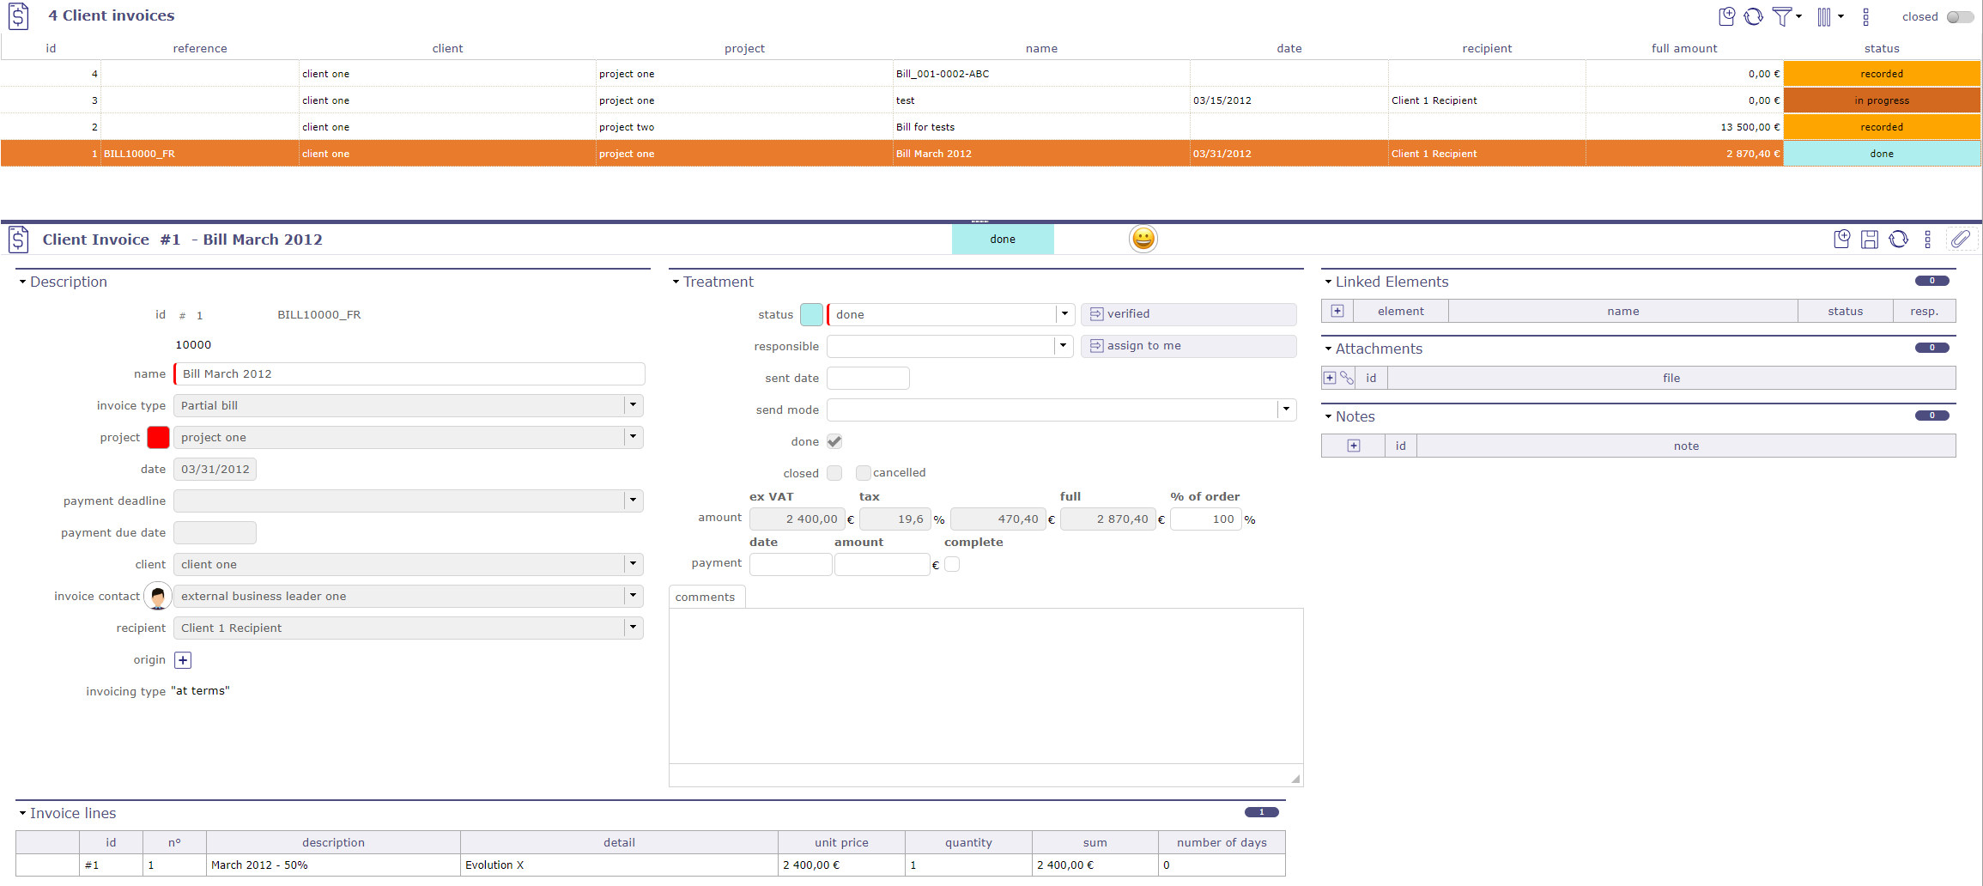Check the cancelled checkbox

tap(863, 473)
